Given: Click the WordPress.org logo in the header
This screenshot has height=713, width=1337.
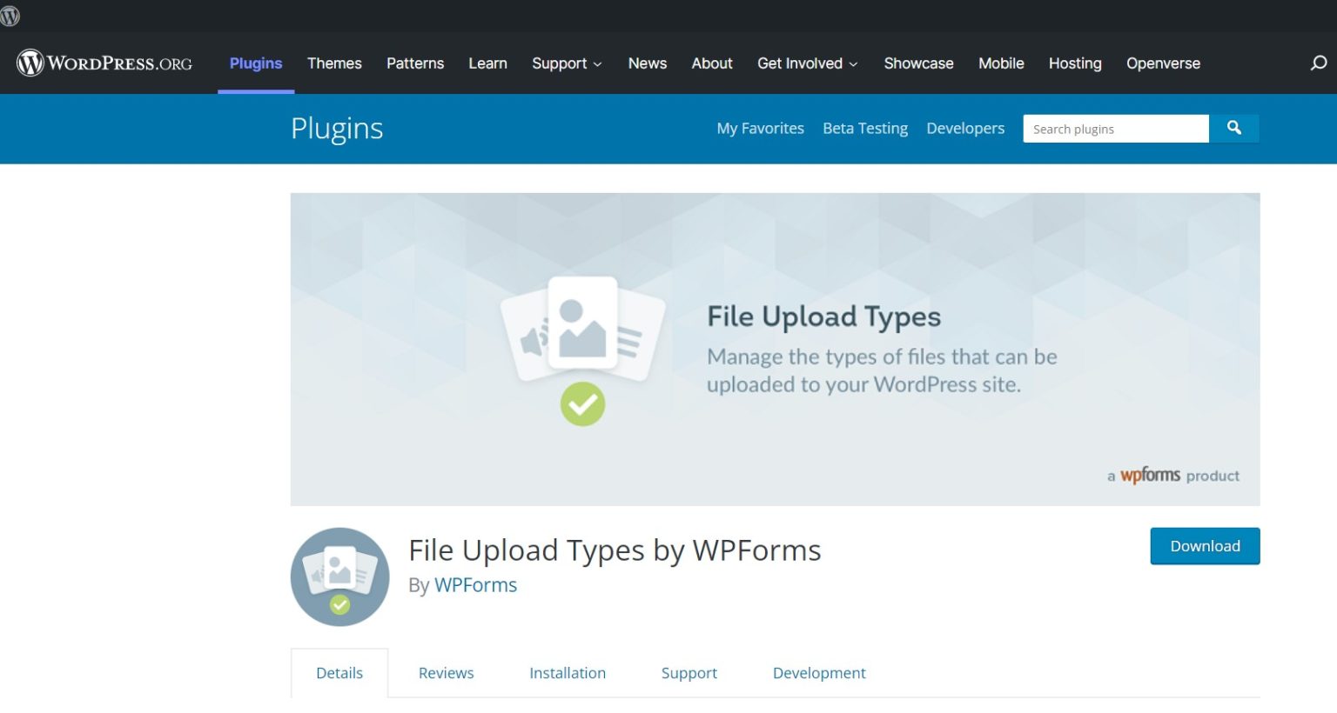Looking at the screenshot, I should coord(104,63).
